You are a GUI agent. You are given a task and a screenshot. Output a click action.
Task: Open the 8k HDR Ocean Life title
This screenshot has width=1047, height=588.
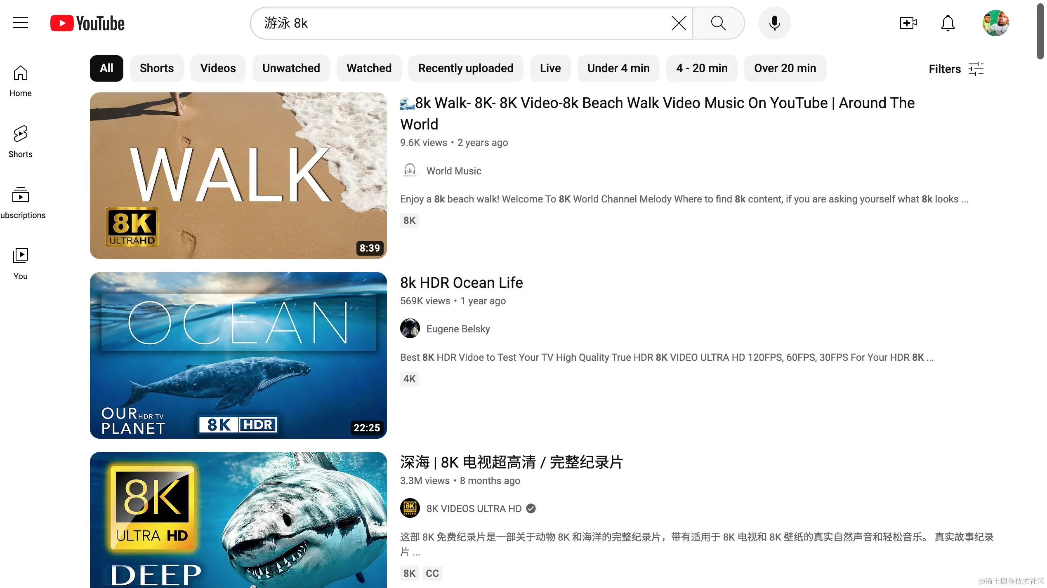click(461, 283)
